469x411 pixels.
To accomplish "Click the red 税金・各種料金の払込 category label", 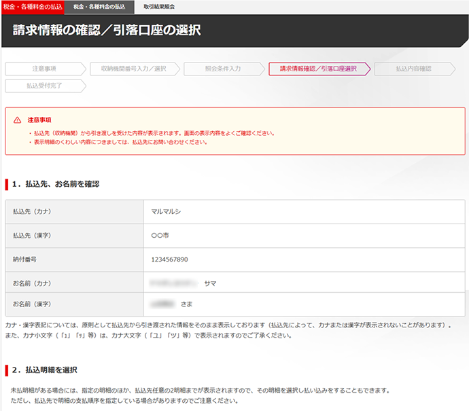I will tap(33, 5).
